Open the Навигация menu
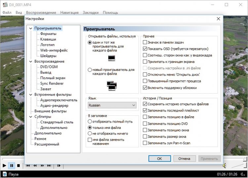This screenshot has height=178, width=248. pyautogui.click(x=69, y=13)
